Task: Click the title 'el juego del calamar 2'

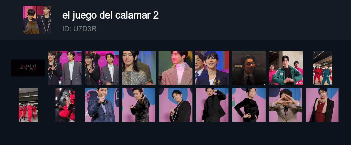Action: [110, 15]
